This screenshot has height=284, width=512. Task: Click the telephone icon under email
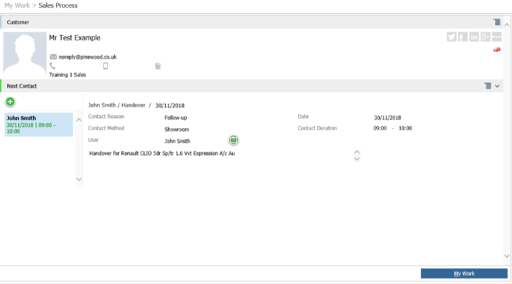click(52, 65)
